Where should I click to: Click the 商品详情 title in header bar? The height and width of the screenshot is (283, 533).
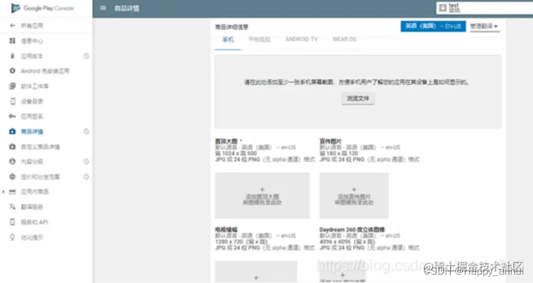[x=127, y=8]
